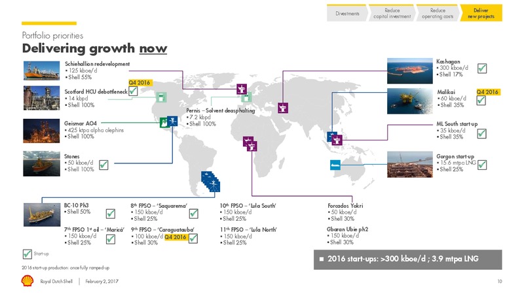
Task: Click the '2016 start-up production' footnote
Action: [65, 268]
